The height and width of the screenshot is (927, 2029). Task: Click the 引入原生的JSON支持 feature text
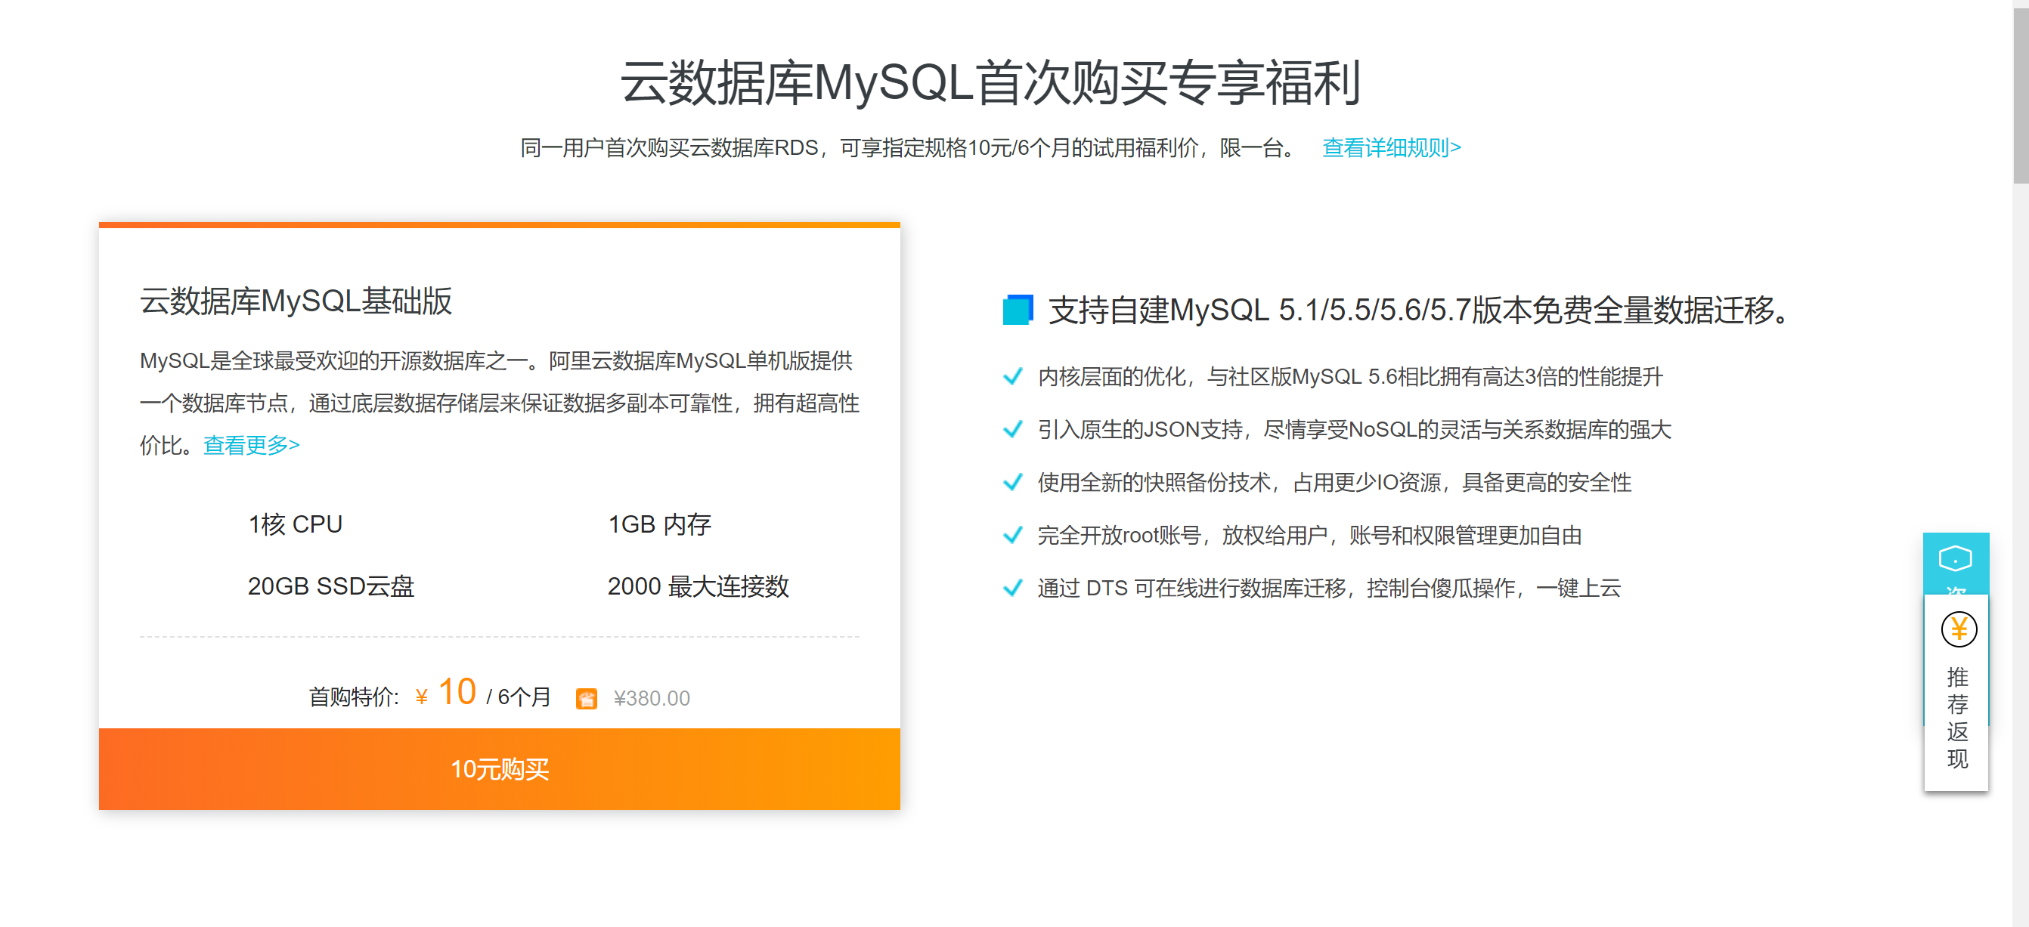(1354, 430)
